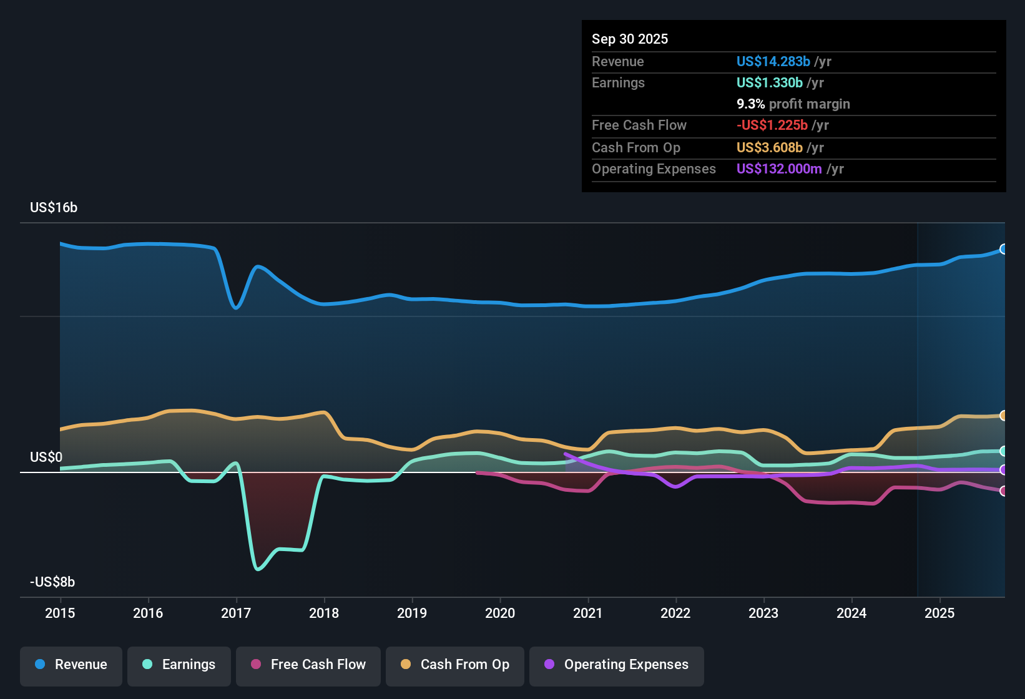The width and height of the screenshot is (1025, 699).
Task: Click the blue Revenue legend dot
Action: (40, 665)
